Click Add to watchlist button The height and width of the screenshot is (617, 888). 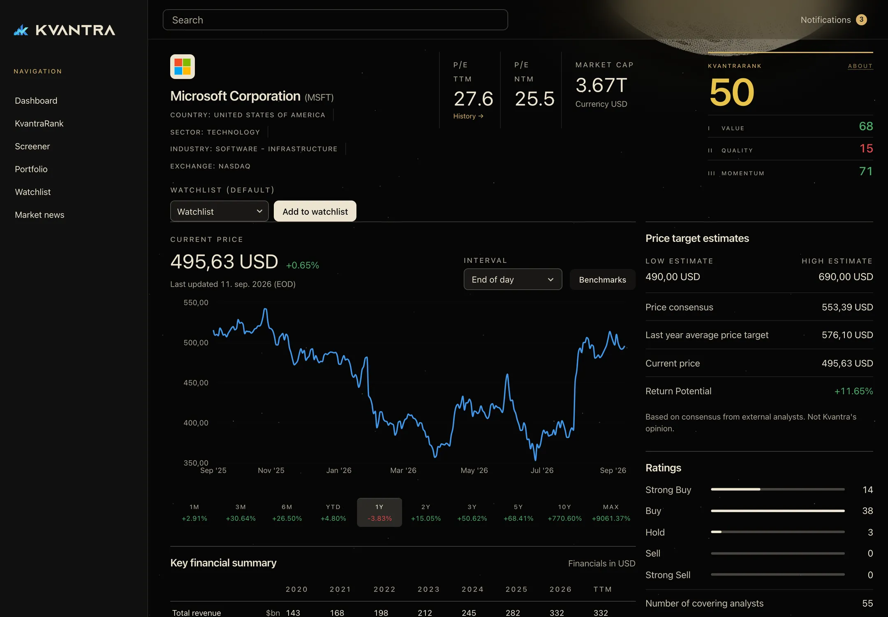pos(315,211)
